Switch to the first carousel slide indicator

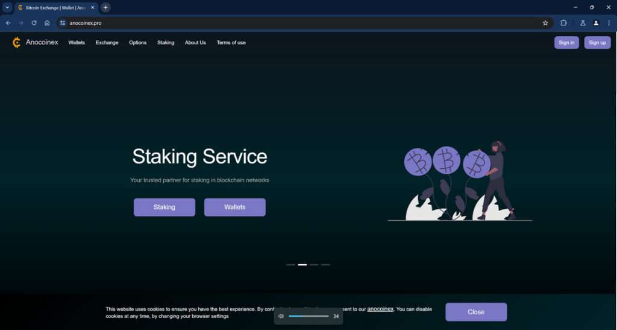tap(291, 265)
